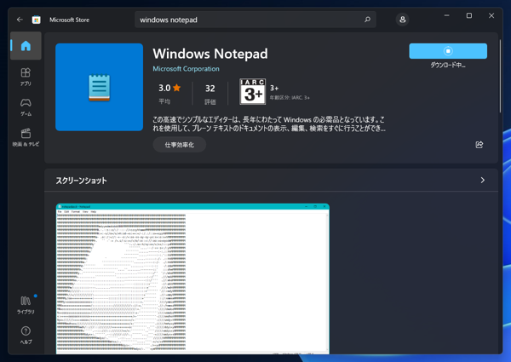Select Home in the sidebar
The height and width of the screenshot is (362, 511).
click(x=26, y=46)
